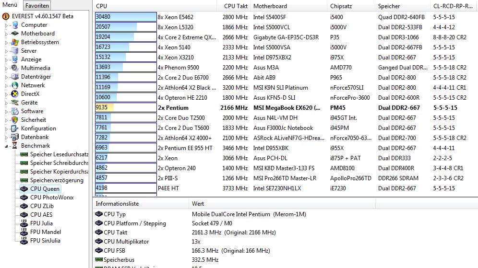Click the Datenbank icon in tree
Image resolution: width=478 pixels, height=268 pixels.
point(14,137)
